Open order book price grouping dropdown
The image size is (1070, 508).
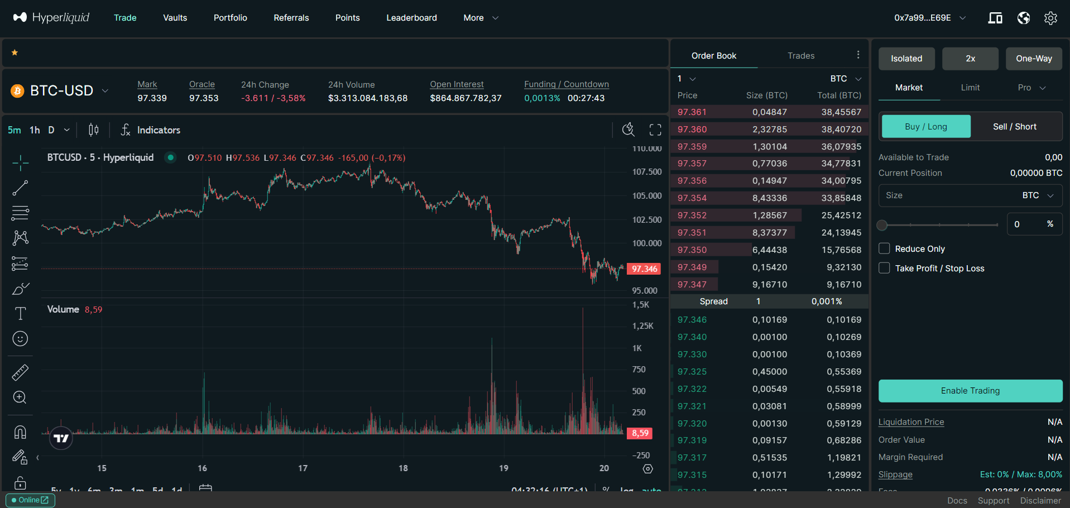coord(687,79)
